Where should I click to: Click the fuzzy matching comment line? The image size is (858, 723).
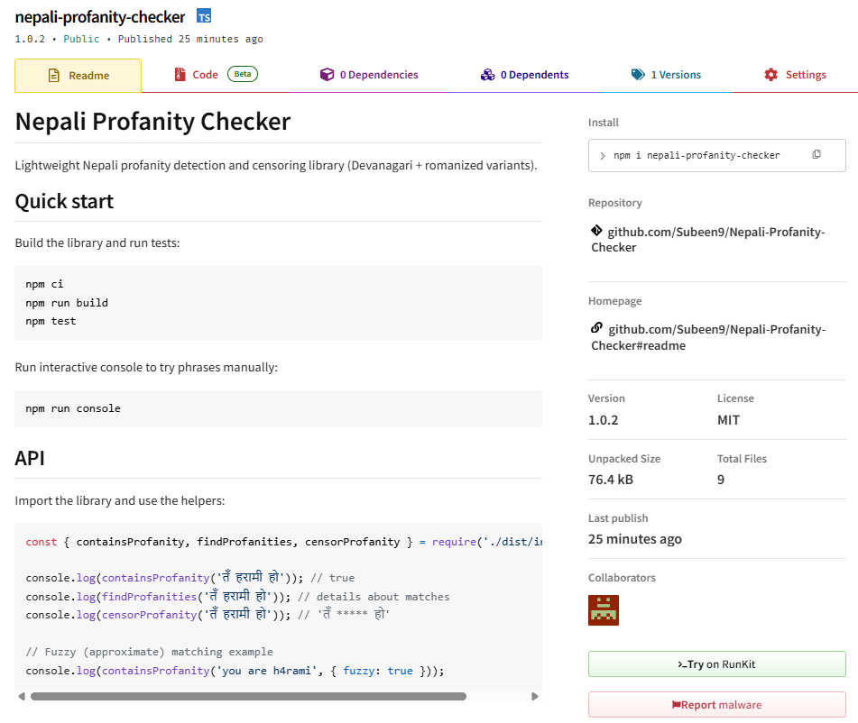[149, 652]
